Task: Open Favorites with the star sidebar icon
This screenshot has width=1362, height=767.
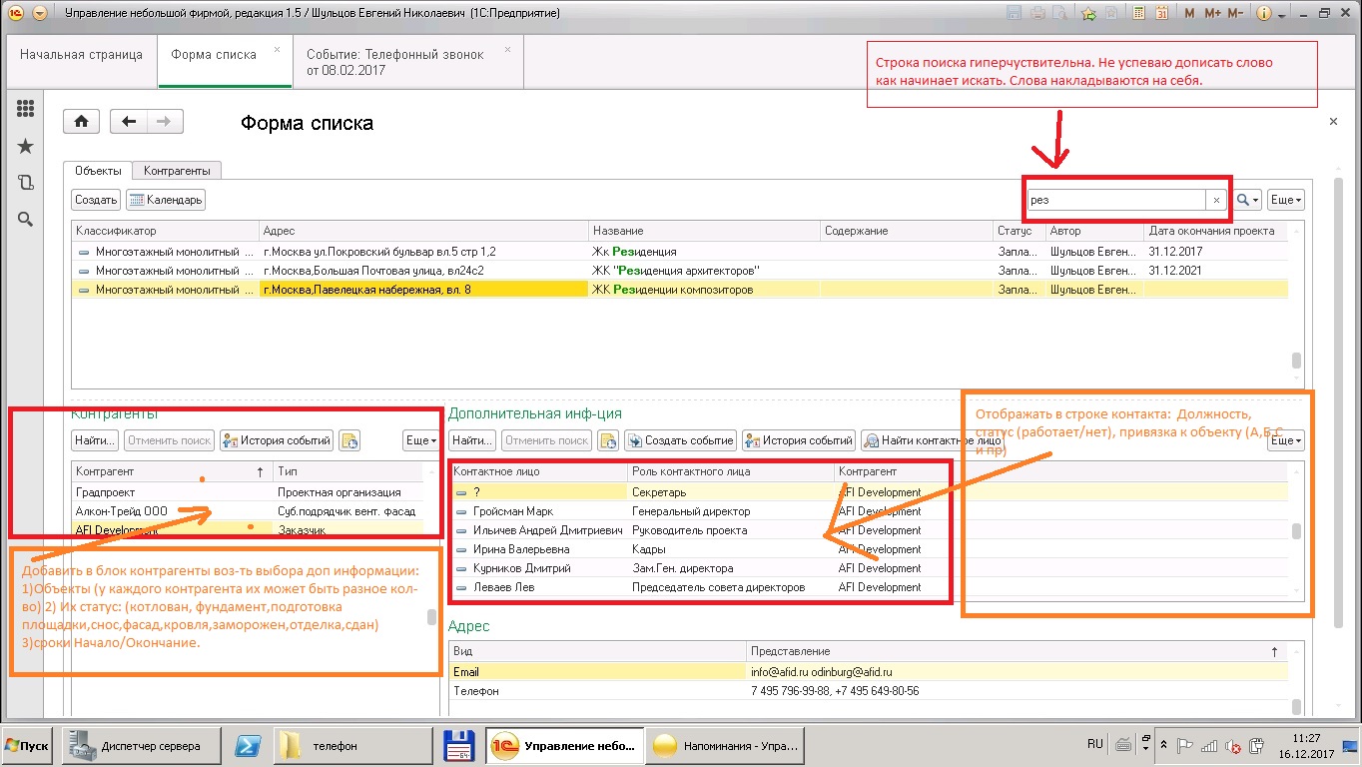Action: pos(26,147)
